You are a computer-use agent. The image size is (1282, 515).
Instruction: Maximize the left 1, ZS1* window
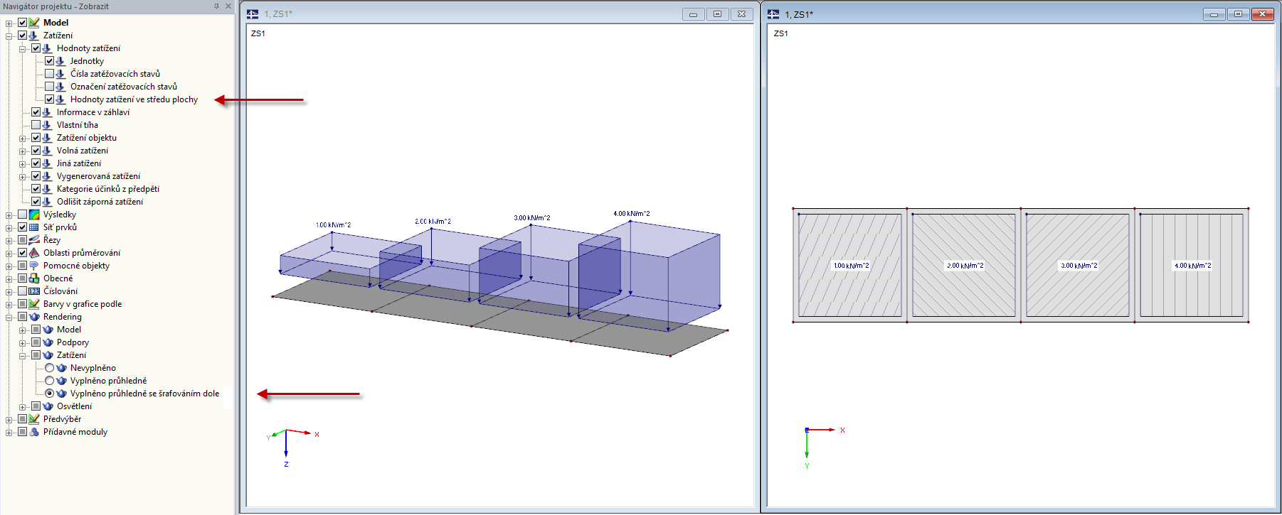coord(717,13)
